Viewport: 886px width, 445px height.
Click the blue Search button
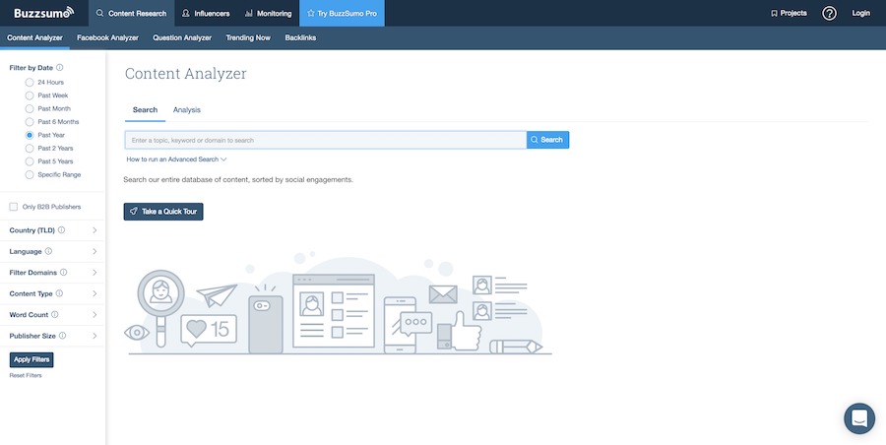(547, 140)
